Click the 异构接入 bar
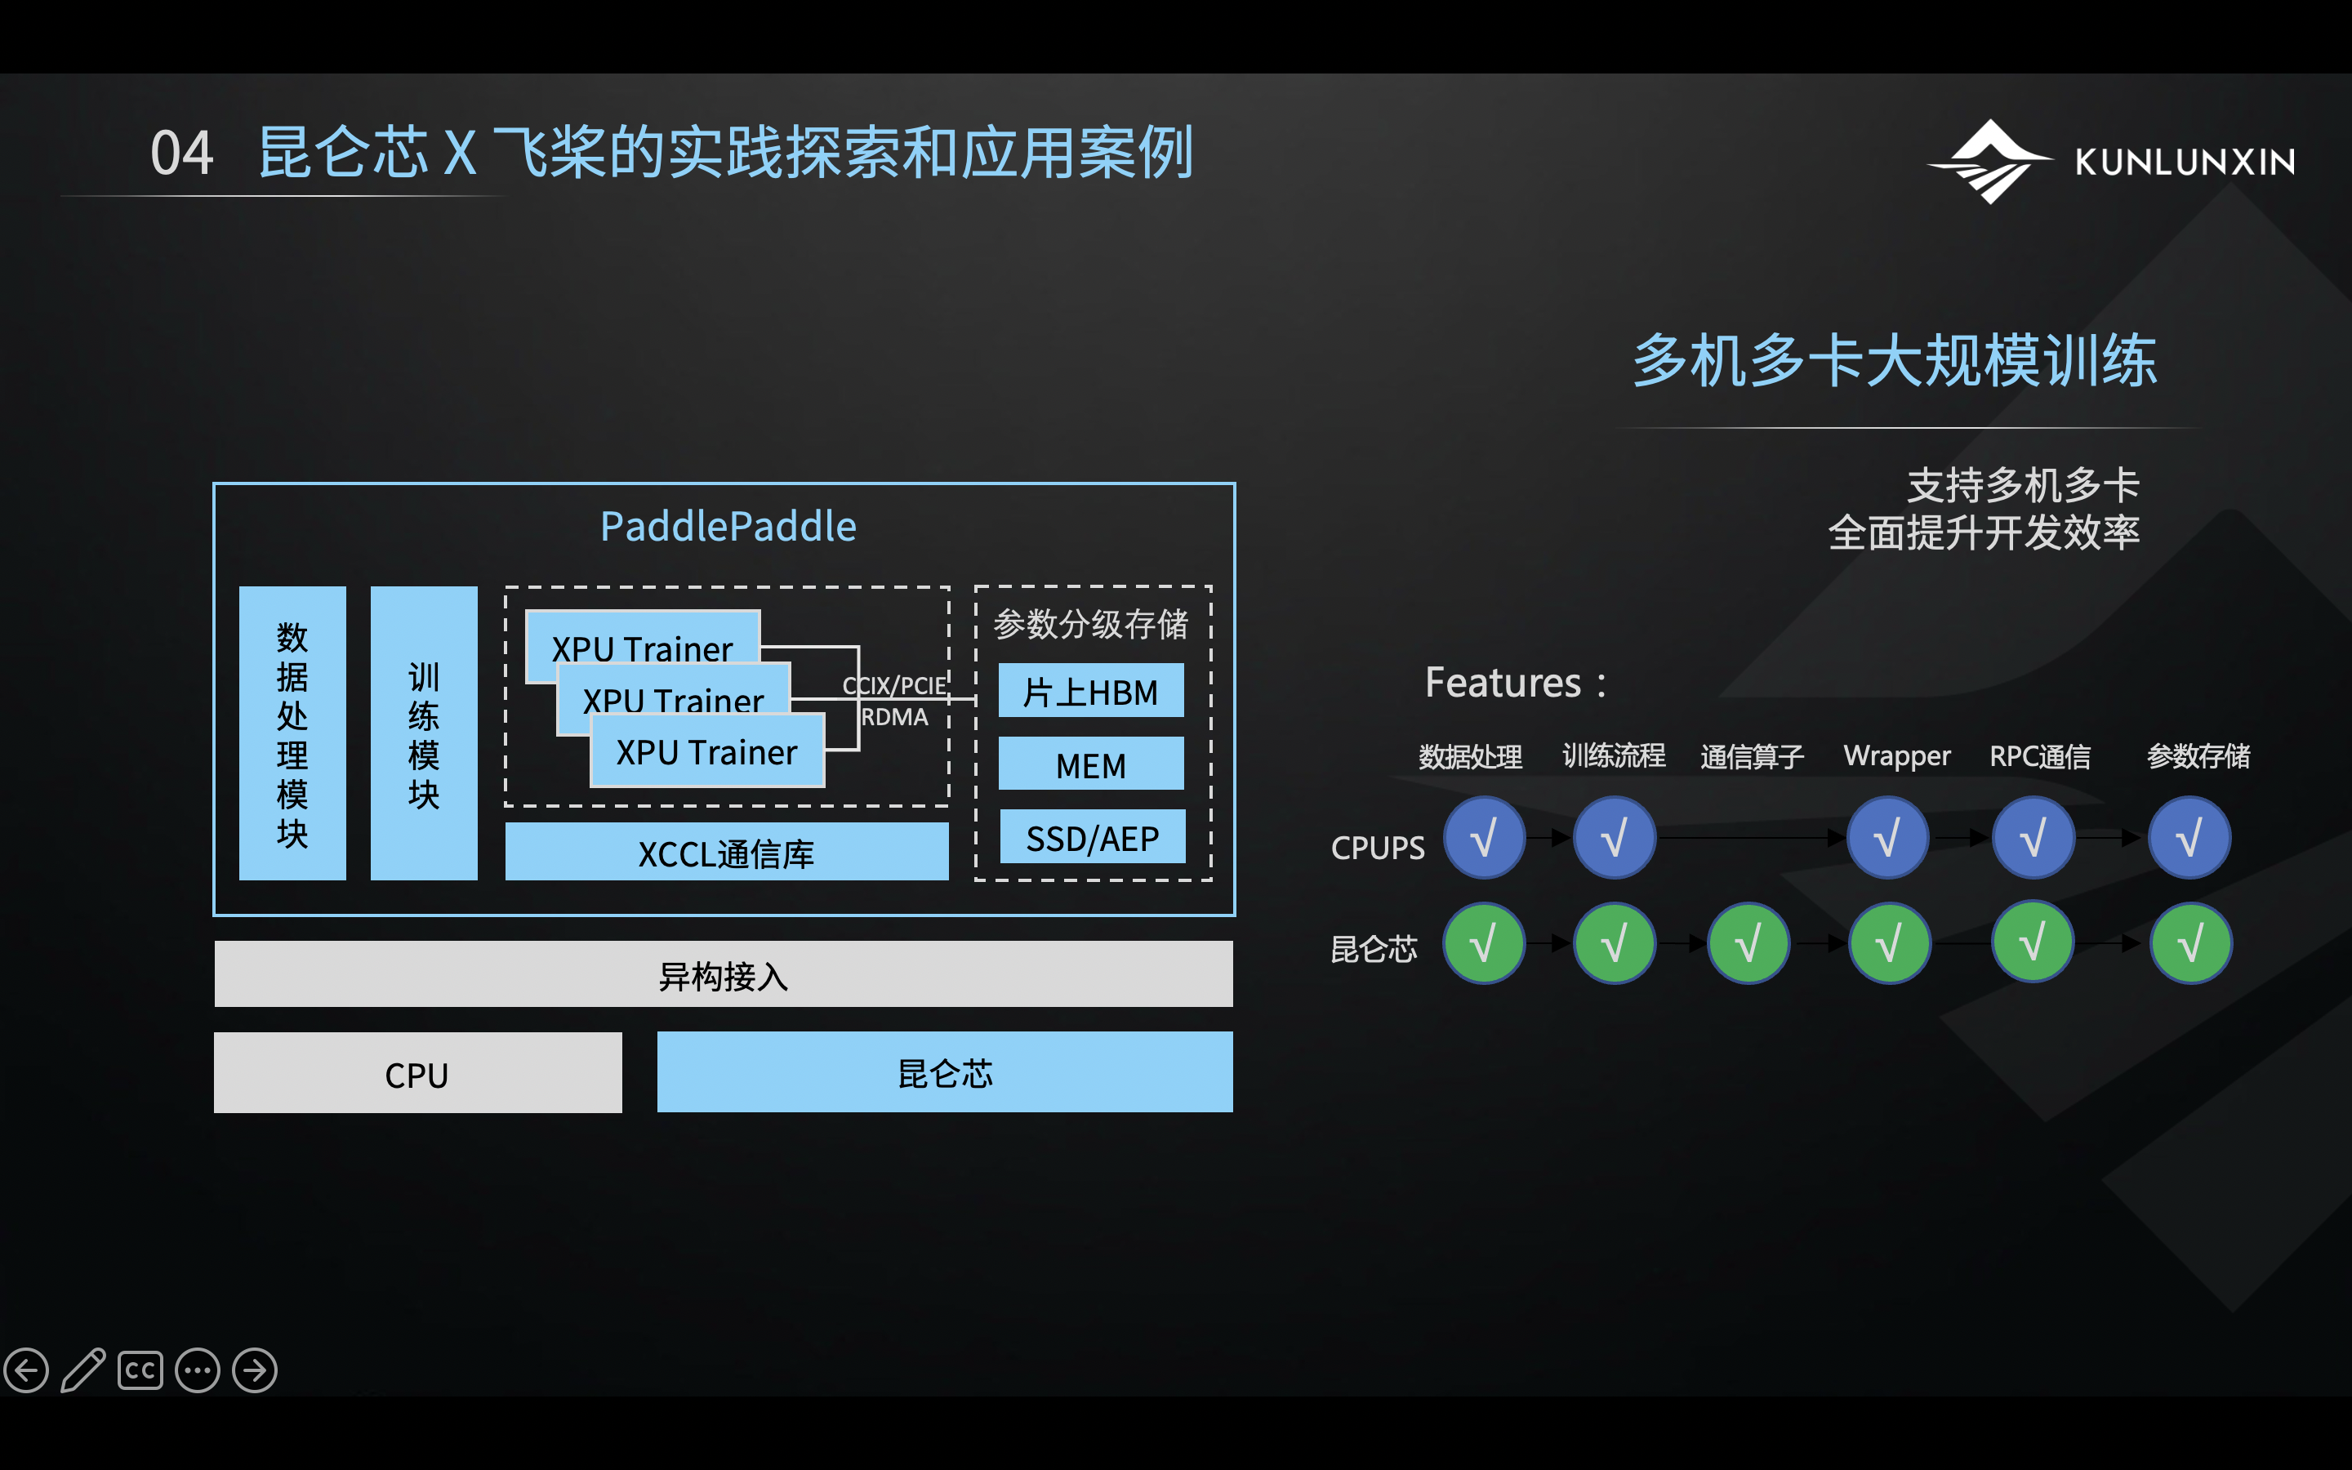The width and height of the screenshot is (2352, 1470). tap(724, 974)
